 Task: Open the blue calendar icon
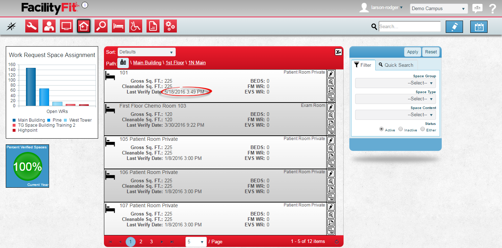click(479, 27)
